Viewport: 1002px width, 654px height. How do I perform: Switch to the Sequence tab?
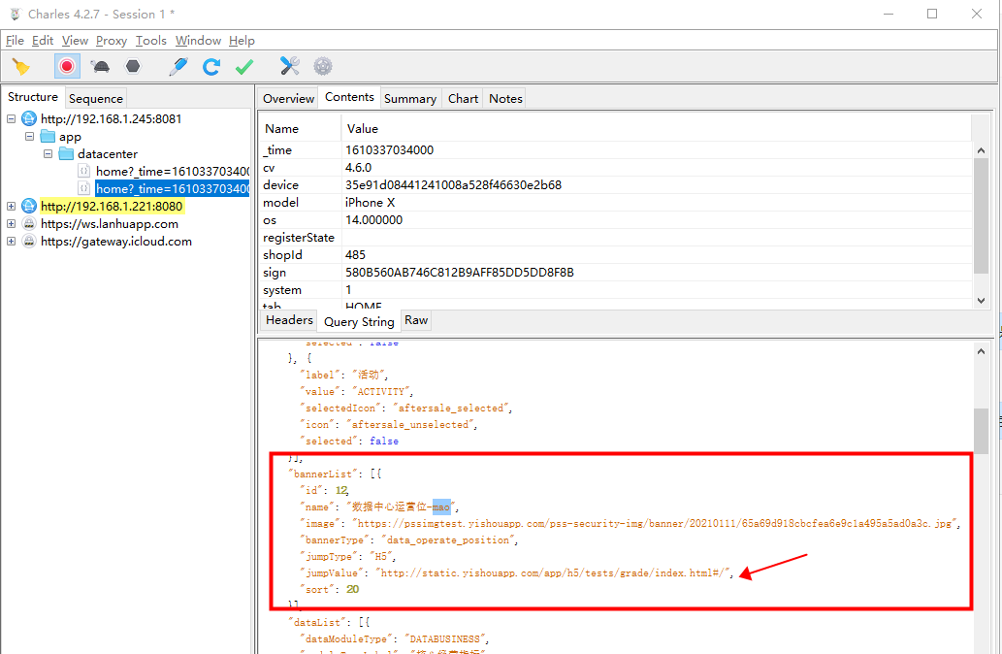click(x=96, y=98)
